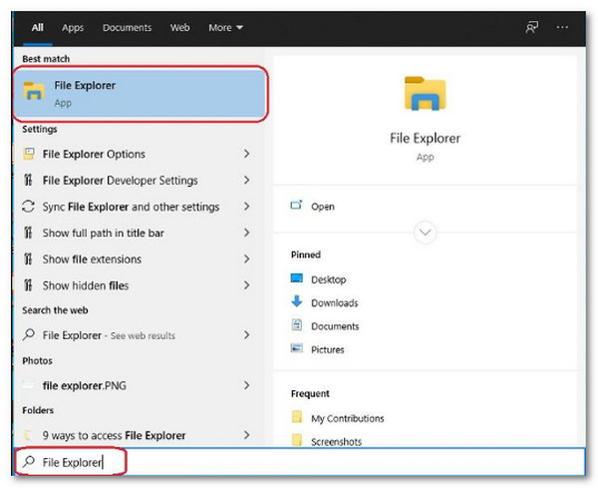
Task: Open frequent folder My Contributions
Action: 348,418
